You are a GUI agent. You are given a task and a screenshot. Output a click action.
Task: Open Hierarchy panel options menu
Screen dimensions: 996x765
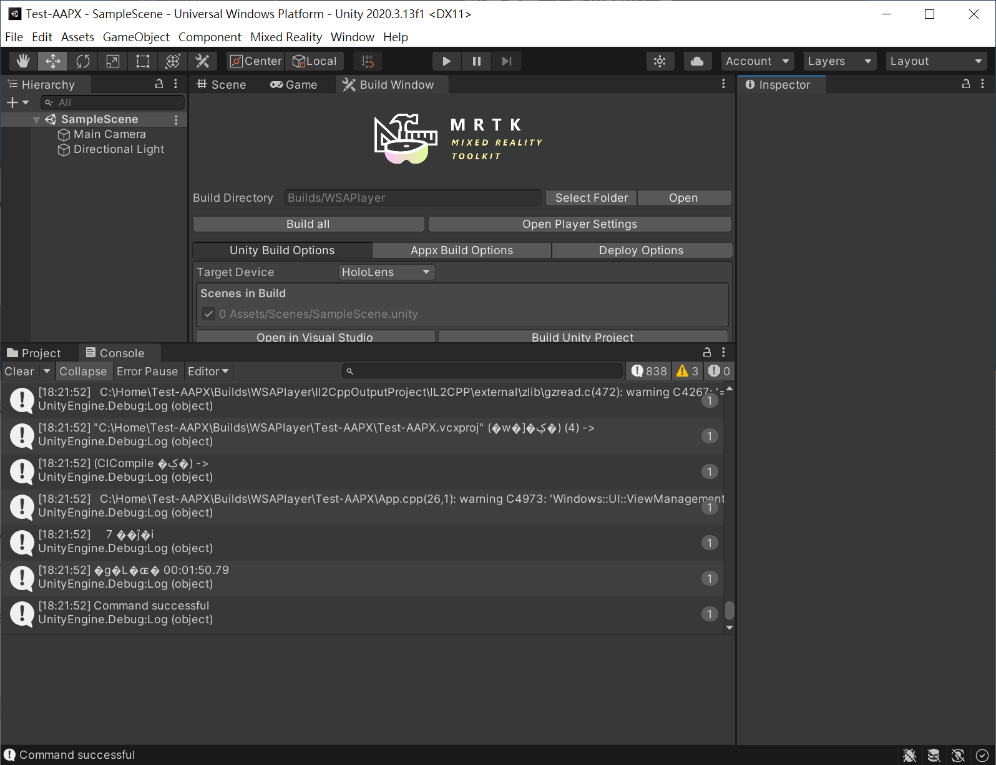175,84
